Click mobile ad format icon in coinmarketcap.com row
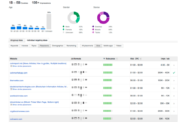This screenshot has width=185, height=123. click(81, 72)
